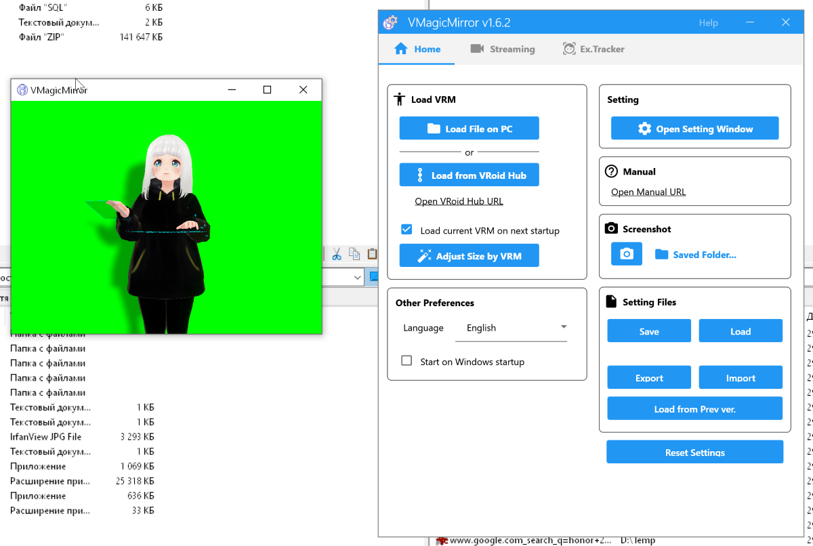This screenshot has width=813, height=546.
Task: Expand the file manager address bar dropdown chevron
Action: click(x=357, y=277)
